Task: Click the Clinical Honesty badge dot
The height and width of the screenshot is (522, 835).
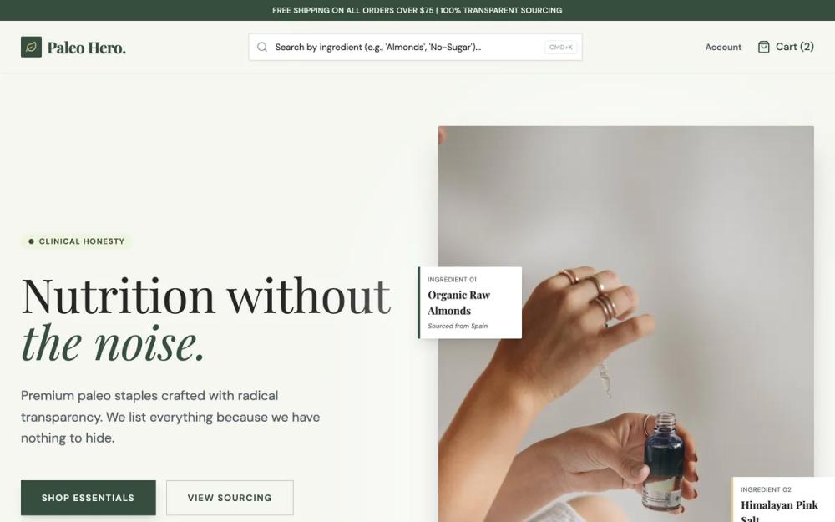Action: point(31,241)
